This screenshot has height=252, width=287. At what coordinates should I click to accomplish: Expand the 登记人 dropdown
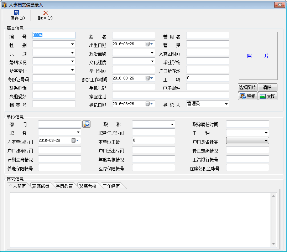(x=226, y=104)
